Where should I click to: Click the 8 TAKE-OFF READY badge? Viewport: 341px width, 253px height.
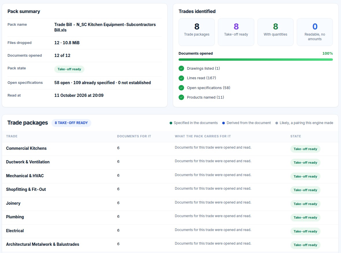pos(71,123)
